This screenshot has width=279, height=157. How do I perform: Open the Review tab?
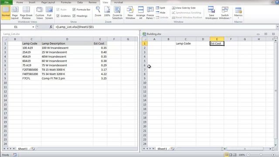tap(92, 2)
